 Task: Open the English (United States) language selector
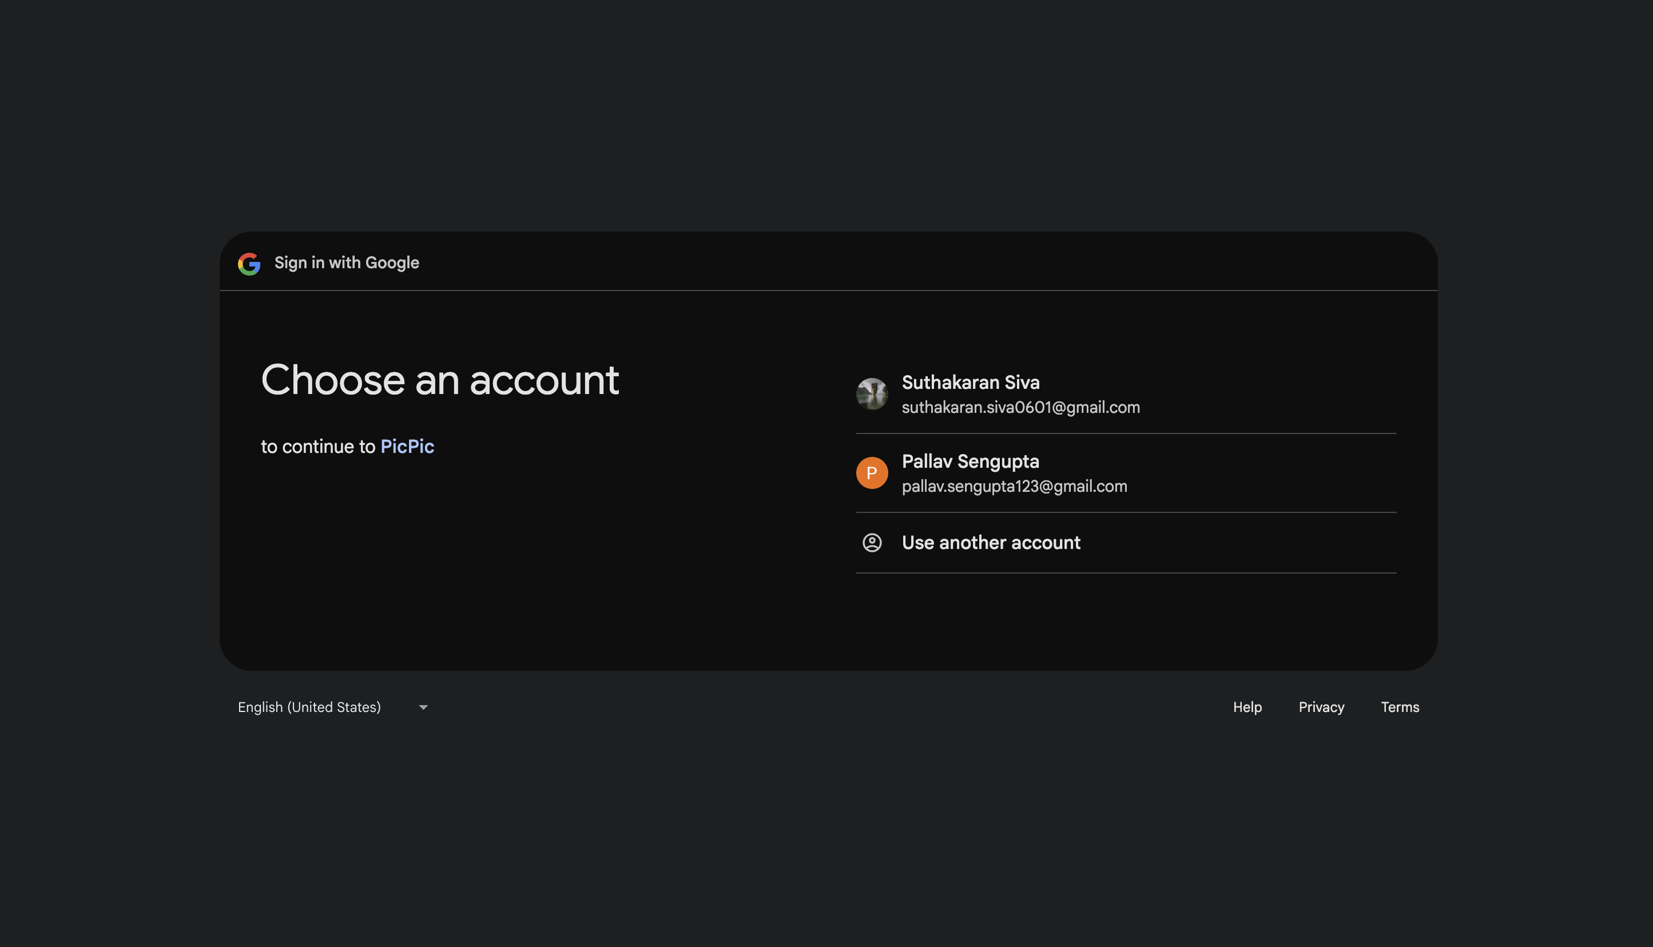[309, 707]
